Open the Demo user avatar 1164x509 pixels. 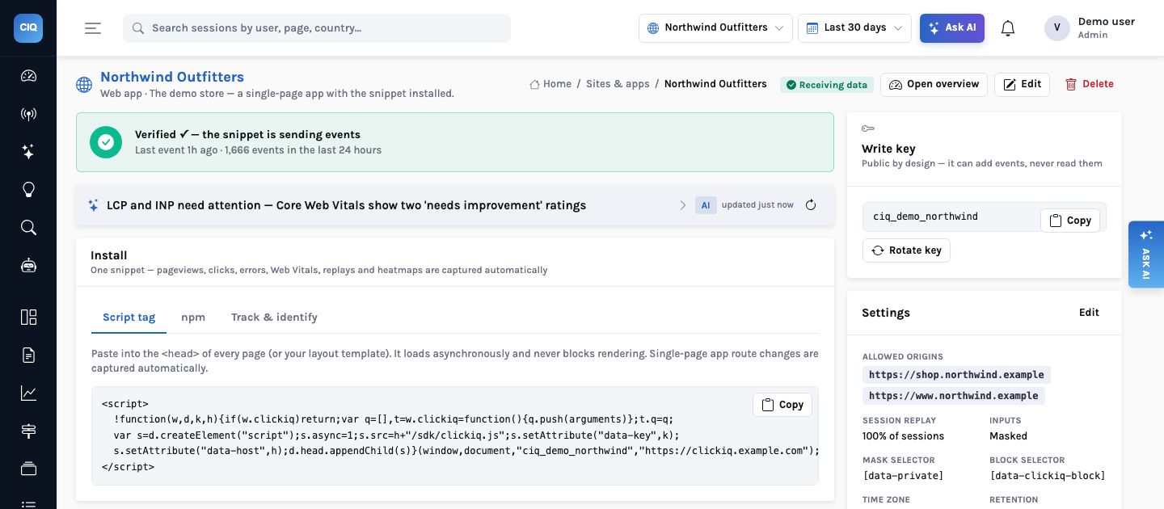(1057, 28)
